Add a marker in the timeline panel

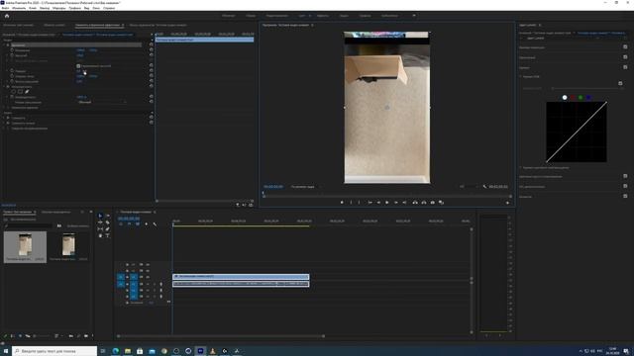[x=147, y=224]
